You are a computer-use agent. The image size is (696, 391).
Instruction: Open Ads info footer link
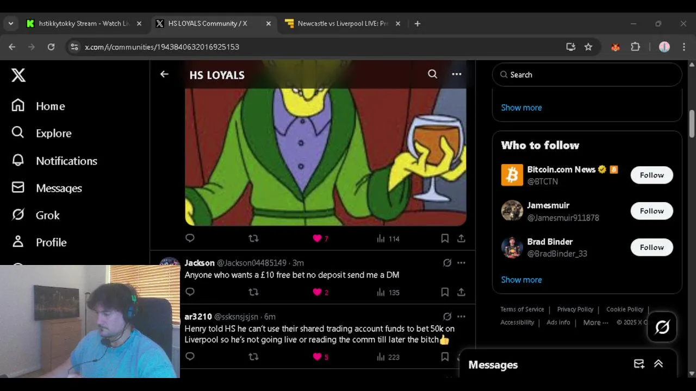558,322
